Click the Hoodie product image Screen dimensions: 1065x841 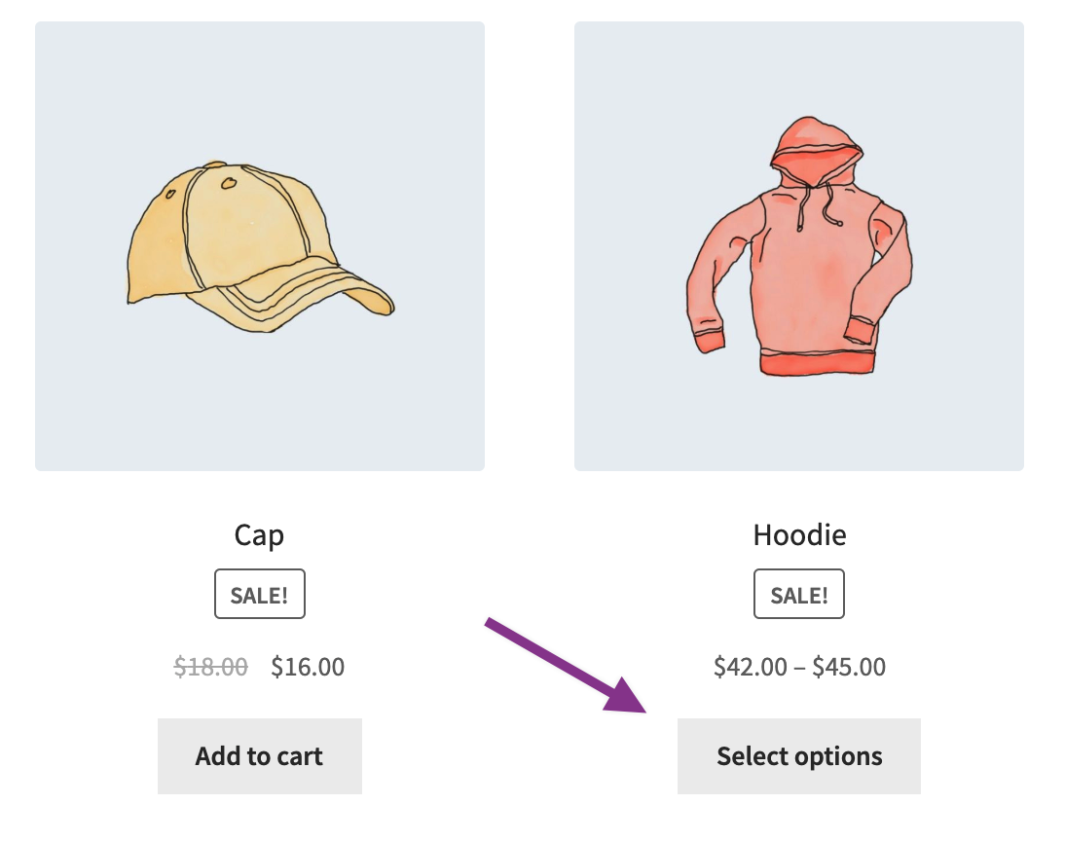point(798,247)
